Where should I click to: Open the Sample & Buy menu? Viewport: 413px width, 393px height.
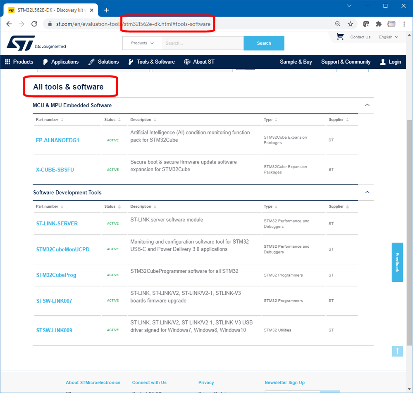(x=296, y=62)
